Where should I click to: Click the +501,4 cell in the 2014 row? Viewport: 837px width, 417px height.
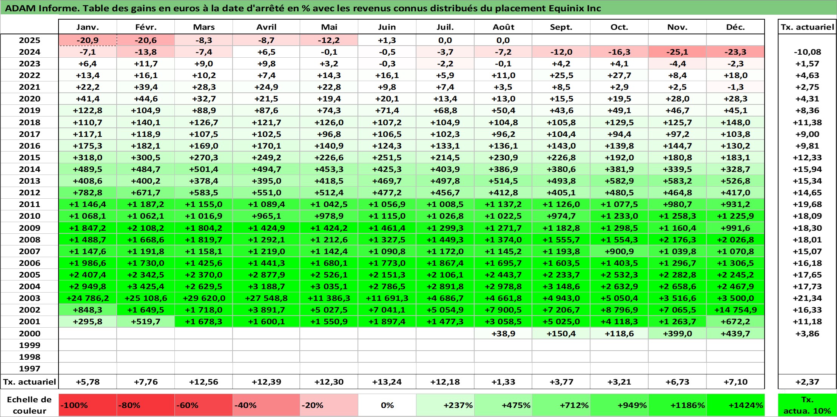pos(204,169)
